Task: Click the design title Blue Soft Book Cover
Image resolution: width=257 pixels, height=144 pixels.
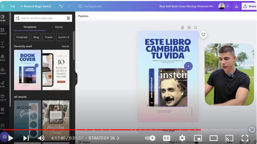Action: 186,6
